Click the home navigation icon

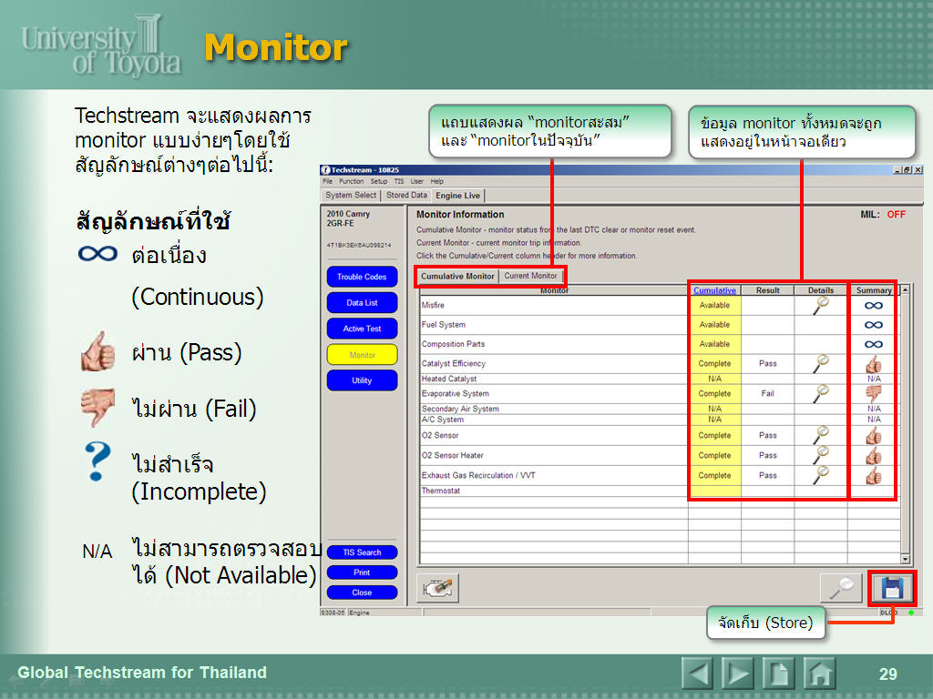click(x=819, y=674)
